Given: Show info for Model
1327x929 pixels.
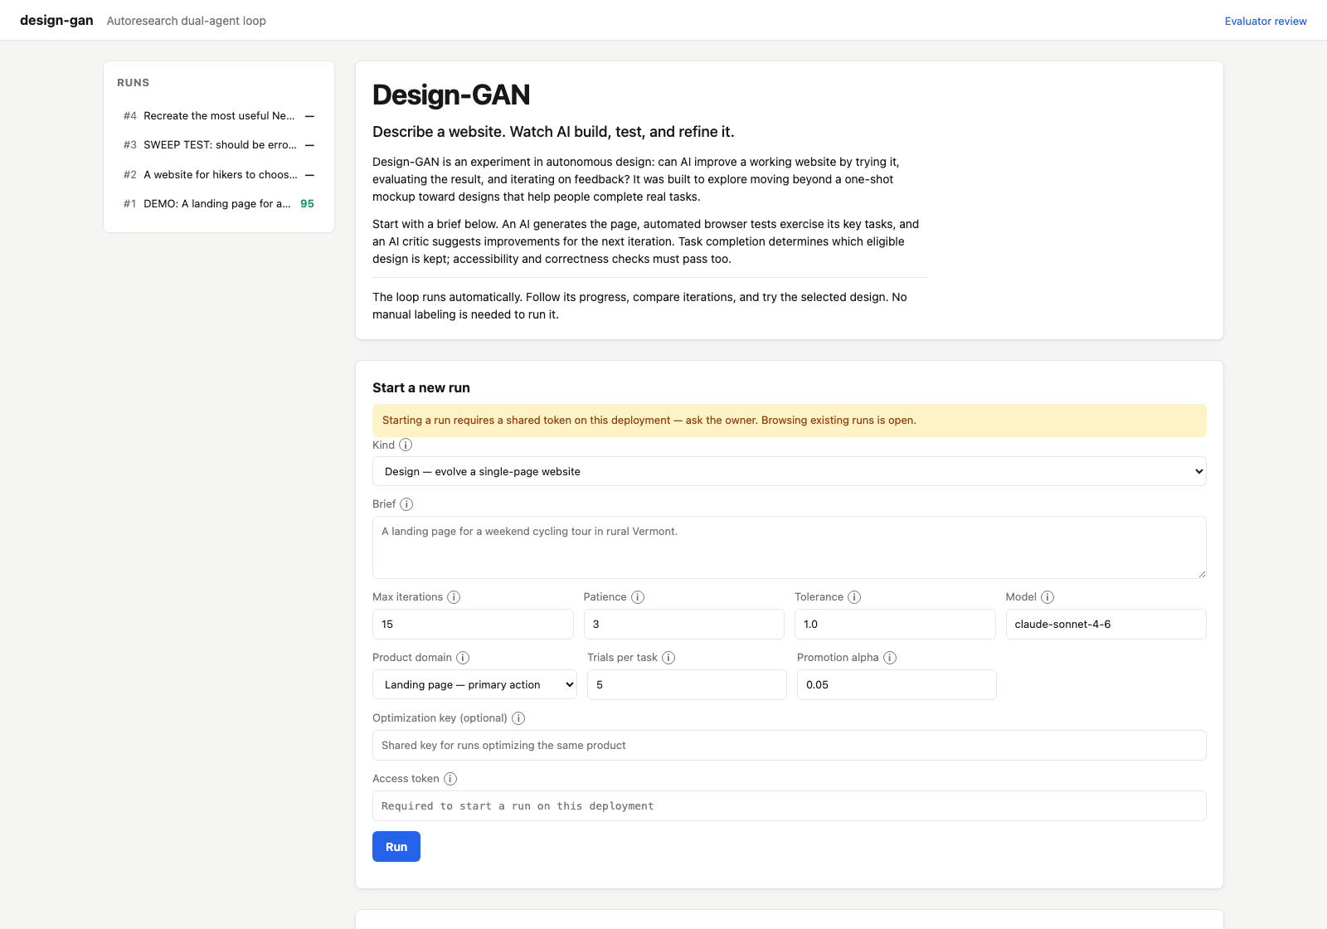Looking at the screenshot, I should (1048, 596).
